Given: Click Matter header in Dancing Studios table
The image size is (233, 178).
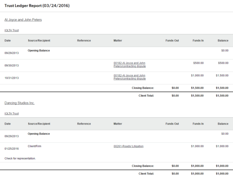Looking at the screenshot, I should coord(118,124).
